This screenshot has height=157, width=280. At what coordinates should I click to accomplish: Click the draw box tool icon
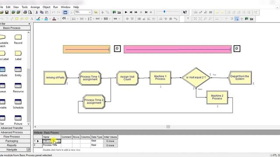click(x=17, y=19)
